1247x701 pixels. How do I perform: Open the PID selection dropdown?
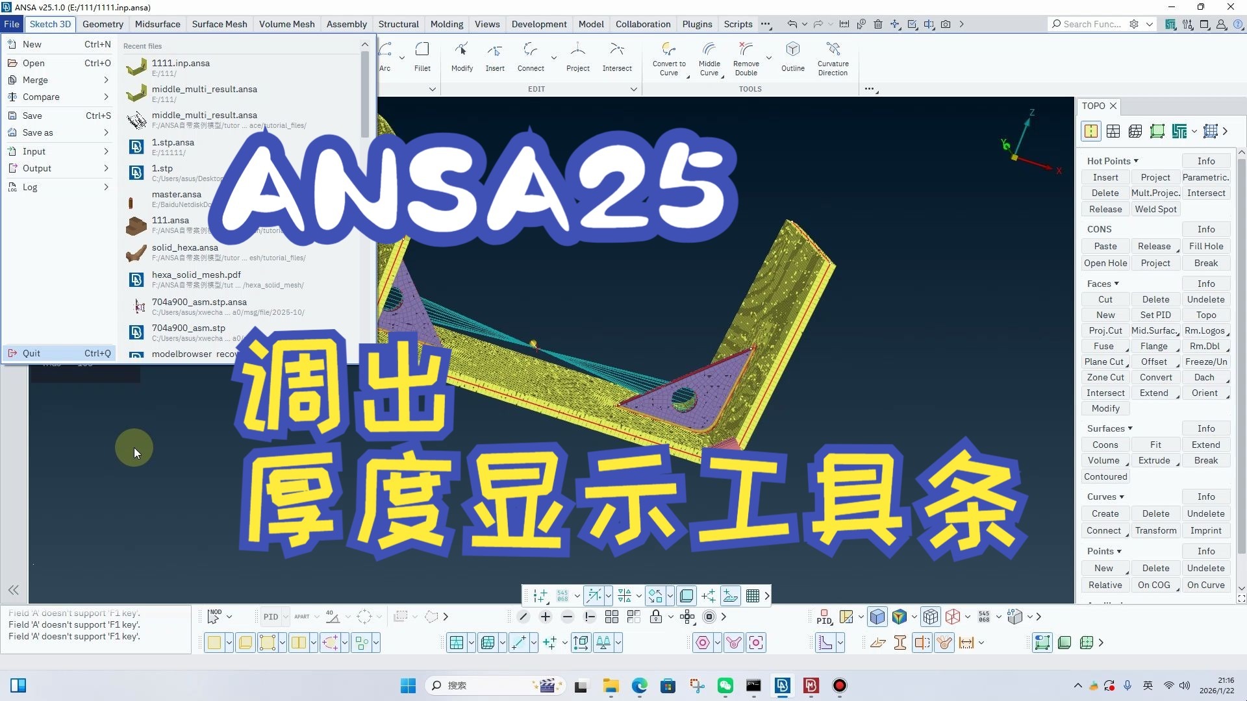point(285,617)
